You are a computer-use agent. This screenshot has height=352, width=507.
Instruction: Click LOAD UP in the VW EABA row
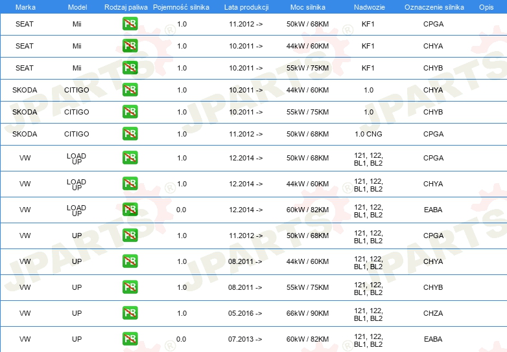[77, 210]
